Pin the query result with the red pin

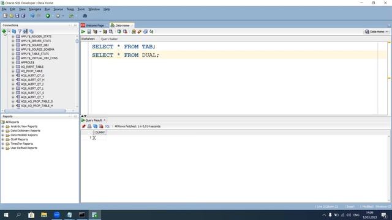pyautogui.click(x=84, y=127)
